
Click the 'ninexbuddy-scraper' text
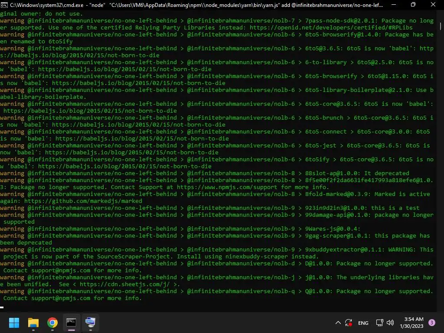257,257
